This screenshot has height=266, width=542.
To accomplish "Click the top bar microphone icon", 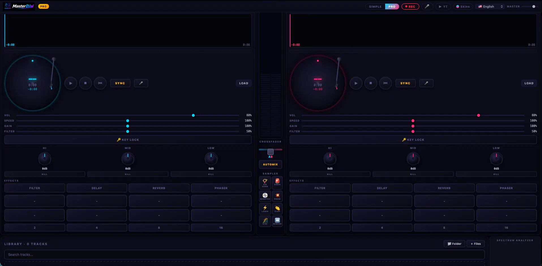I will coord(427,7).
